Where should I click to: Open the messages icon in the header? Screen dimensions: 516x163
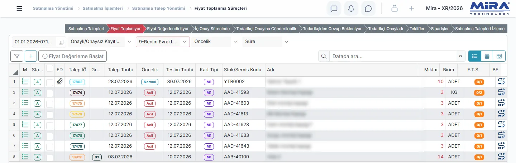click(x=334, y=9)
